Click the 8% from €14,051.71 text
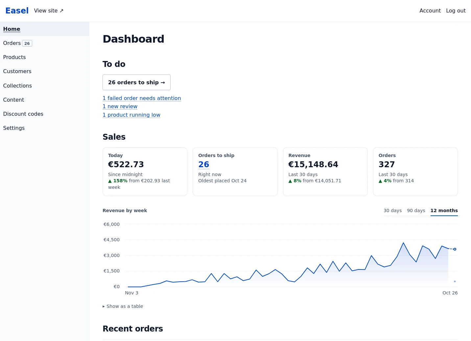This screenshot has width=471, height=341. (x=315, y=181)
